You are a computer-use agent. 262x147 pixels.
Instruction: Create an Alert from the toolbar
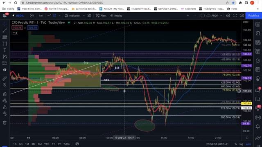click(x=101, y=16)
